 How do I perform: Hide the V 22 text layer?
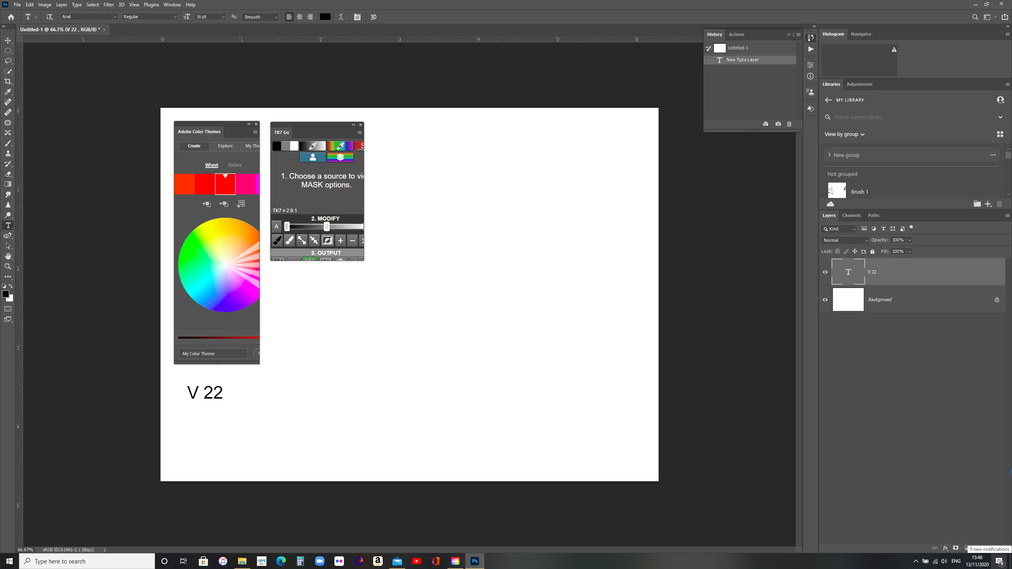point(825,271)
